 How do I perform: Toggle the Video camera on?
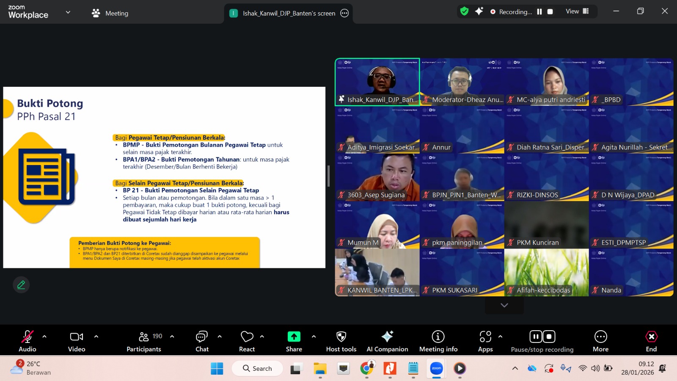pyautogui.click(x=77, y=337)
